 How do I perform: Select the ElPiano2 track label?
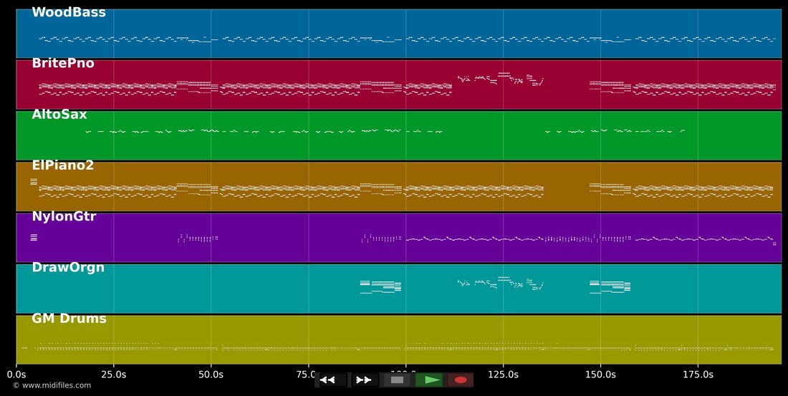[x=63, y=165]
